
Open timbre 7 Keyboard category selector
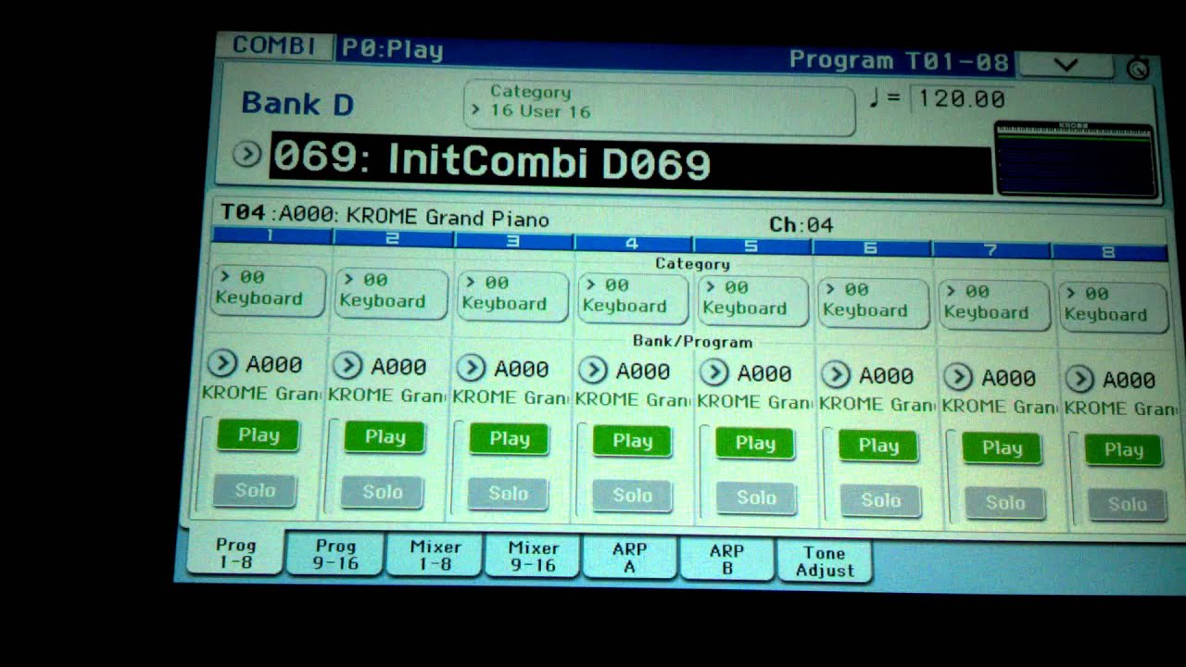(993, 305)
